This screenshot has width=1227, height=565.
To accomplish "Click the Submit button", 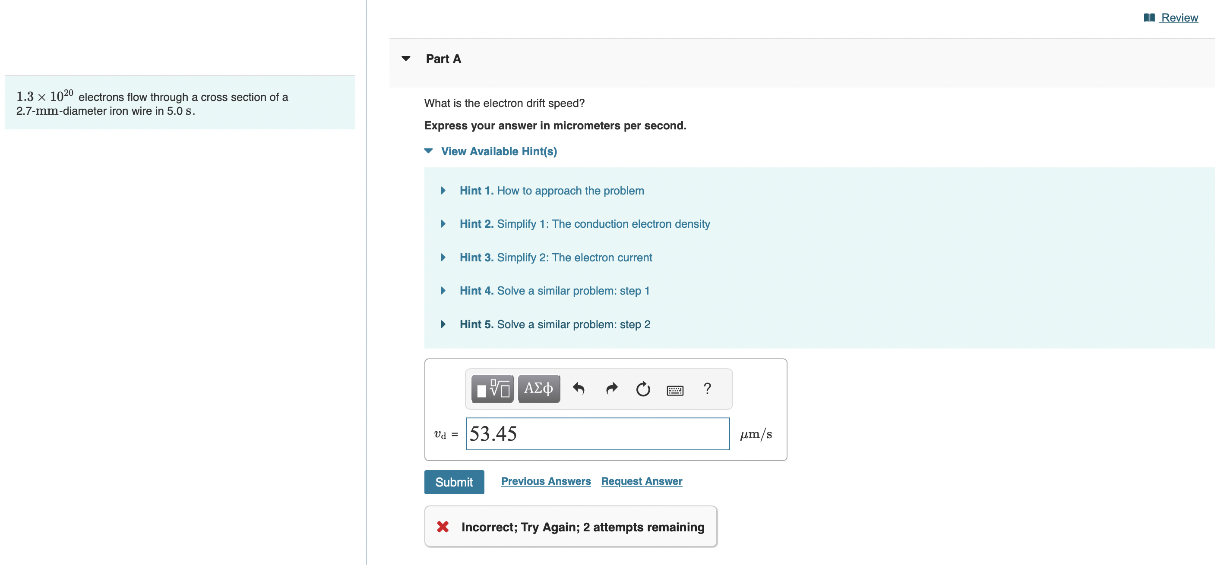I will pos(453,481).
